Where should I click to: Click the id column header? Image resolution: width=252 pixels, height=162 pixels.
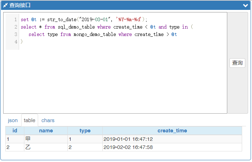pyautogui.click(x=15, y=131)
